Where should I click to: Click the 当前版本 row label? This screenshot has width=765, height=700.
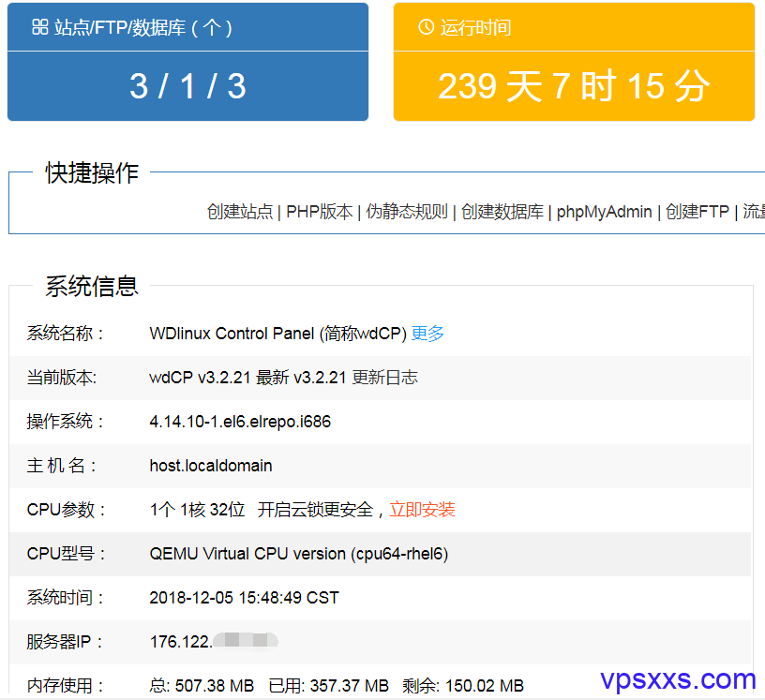click(x=62, y=378)
